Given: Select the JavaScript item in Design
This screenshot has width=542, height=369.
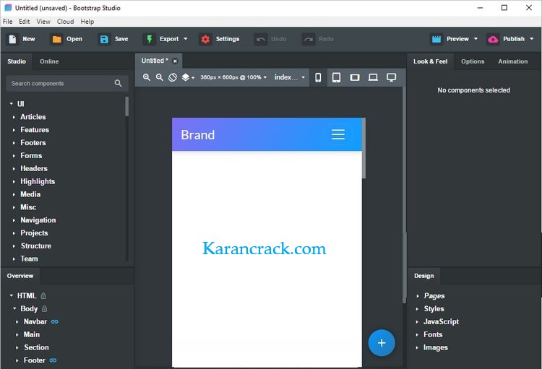Looking at the screenshot, I should coord(441,321).
